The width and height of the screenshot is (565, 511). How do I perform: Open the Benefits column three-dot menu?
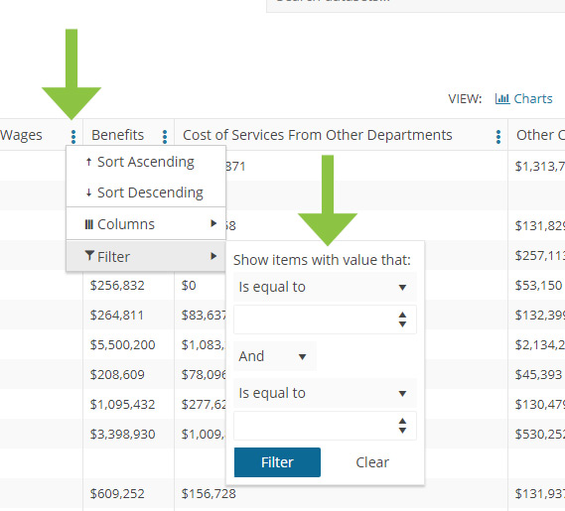pos(165,137)
